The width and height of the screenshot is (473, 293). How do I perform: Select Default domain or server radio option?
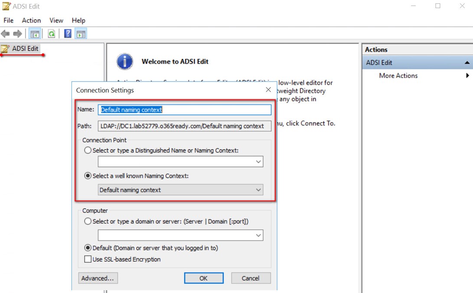click(88, 248)
